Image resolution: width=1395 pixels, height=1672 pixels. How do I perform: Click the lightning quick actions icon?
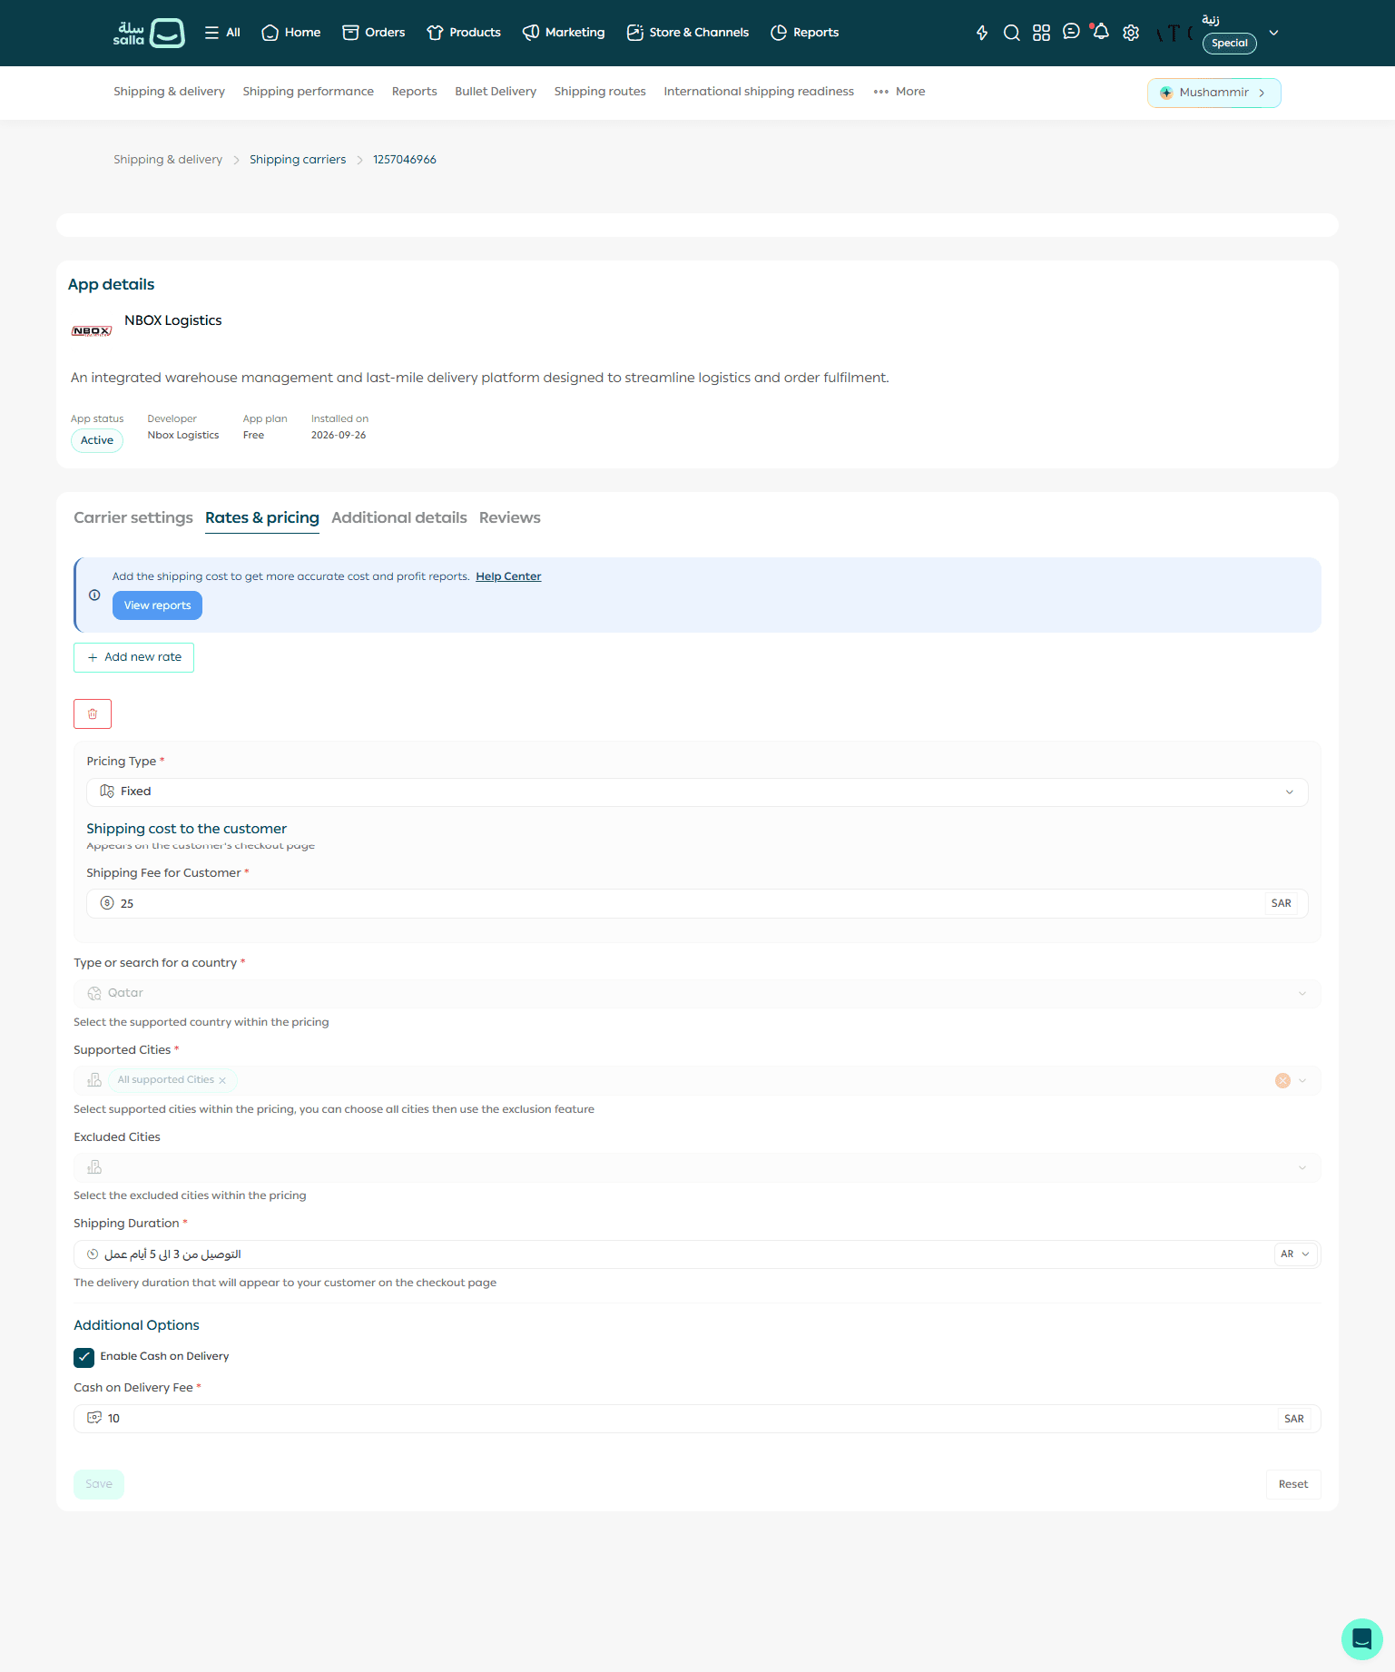coord(982,33)
